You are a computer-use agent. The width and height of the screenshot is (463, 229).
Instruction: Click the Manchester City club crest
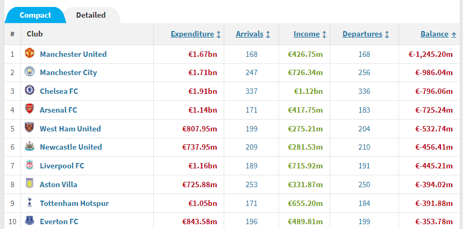30,72
